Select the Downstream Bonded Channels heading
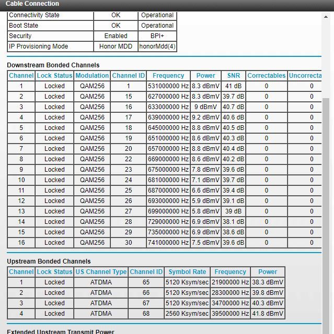 pos(53,65)
